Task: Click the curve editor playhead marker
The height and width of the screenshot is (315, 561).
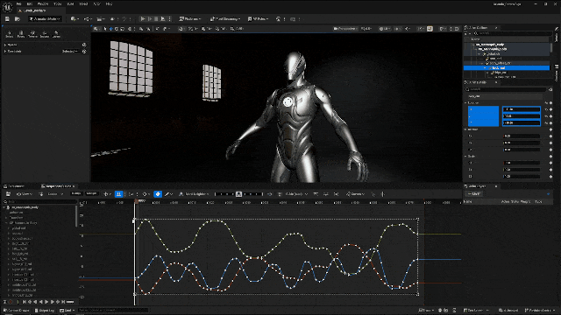Action: (137, 201)
